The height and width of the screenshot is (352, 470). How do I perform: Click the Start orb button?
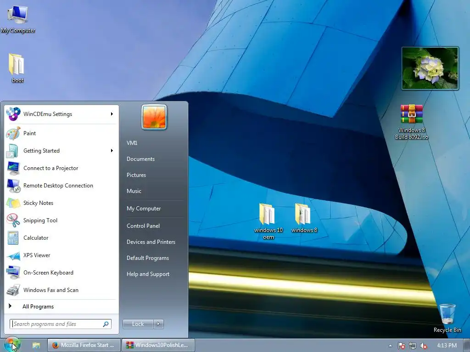(x=12, y=345)
